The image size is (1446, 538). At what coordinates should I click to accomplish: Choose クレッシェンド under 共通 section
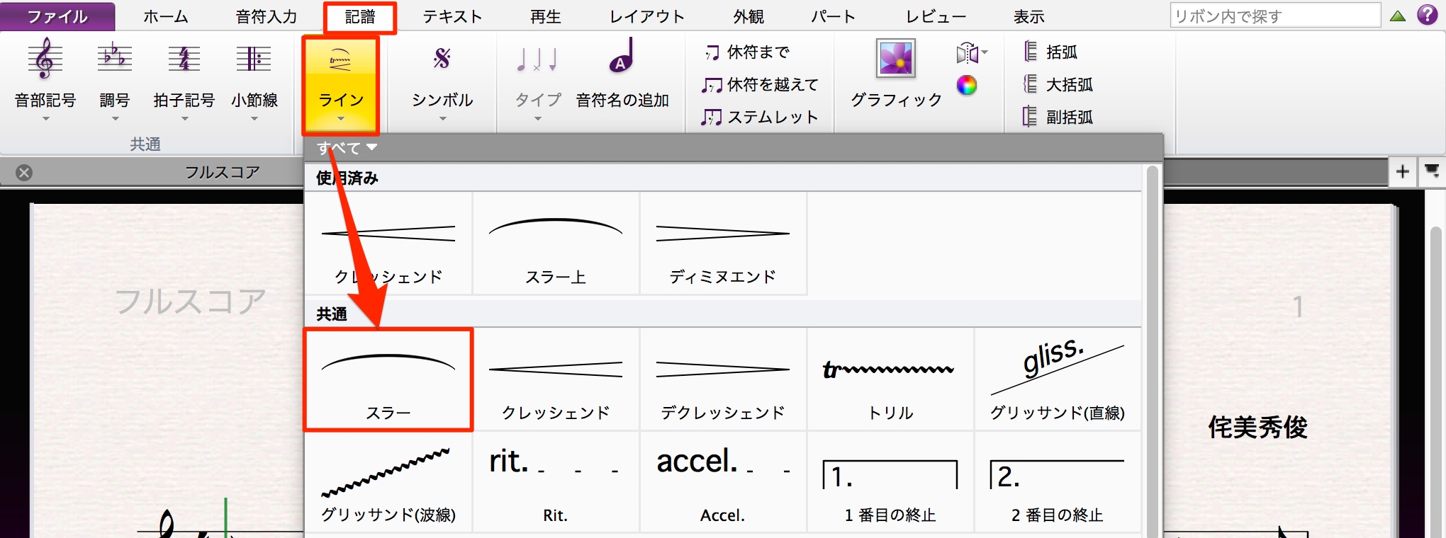[556, 379]
